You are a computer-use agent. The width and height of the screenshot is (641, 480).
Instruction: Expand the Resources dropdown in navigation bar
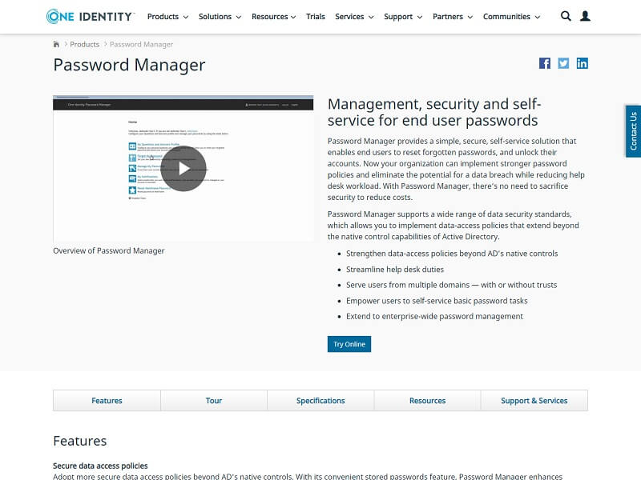pos(273,17)
